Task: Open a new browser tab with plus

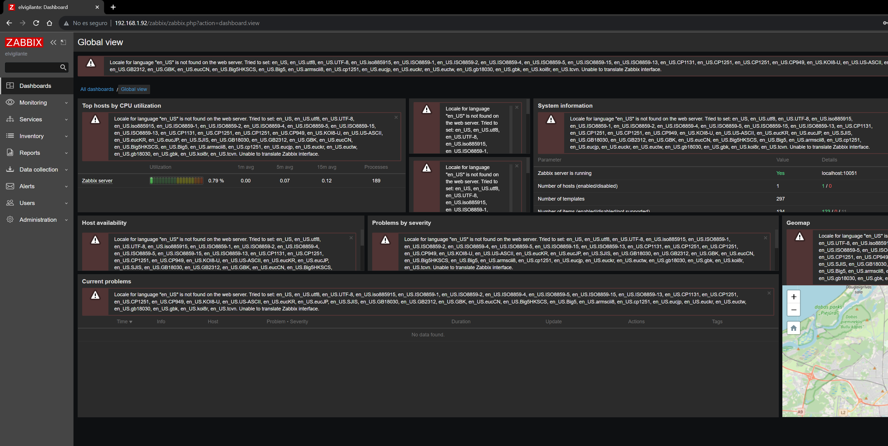Action: pyautogui.click(x=113, y=7)
